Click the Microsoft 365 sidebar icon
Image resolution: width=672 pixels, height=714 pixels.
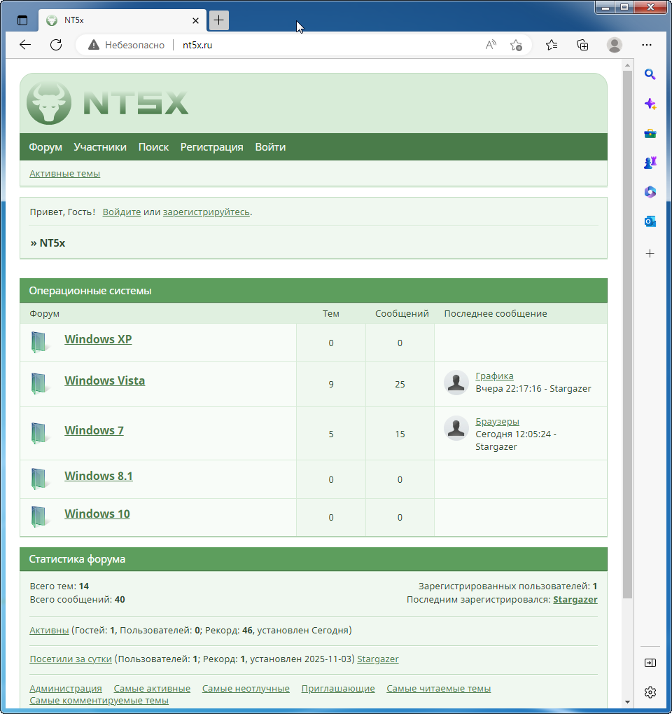click(x=650, y=192)
